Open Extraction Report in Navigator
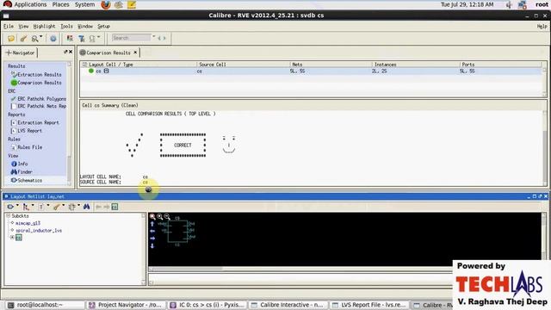Screen dimensions: 551x310 35,122
